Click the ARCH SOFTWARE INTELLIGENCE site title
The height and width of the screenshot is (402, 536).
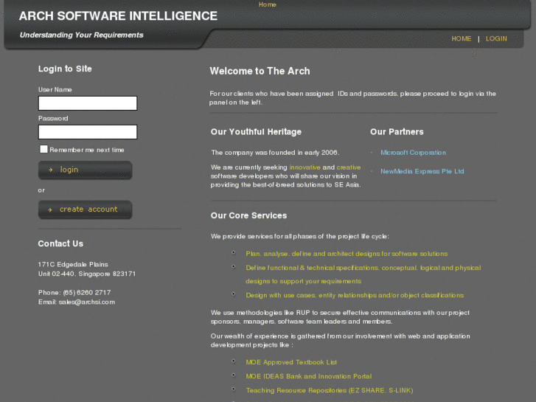[118, 15]
